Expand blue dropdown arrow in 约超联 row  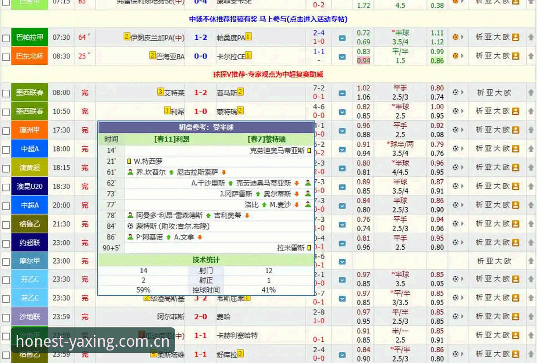point(342,243)
